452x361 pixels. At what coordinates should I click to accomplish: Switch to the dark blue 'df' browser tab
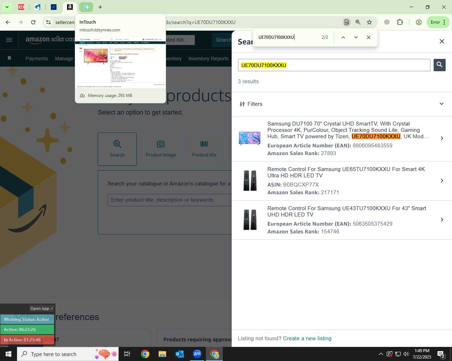coord(54,7)
